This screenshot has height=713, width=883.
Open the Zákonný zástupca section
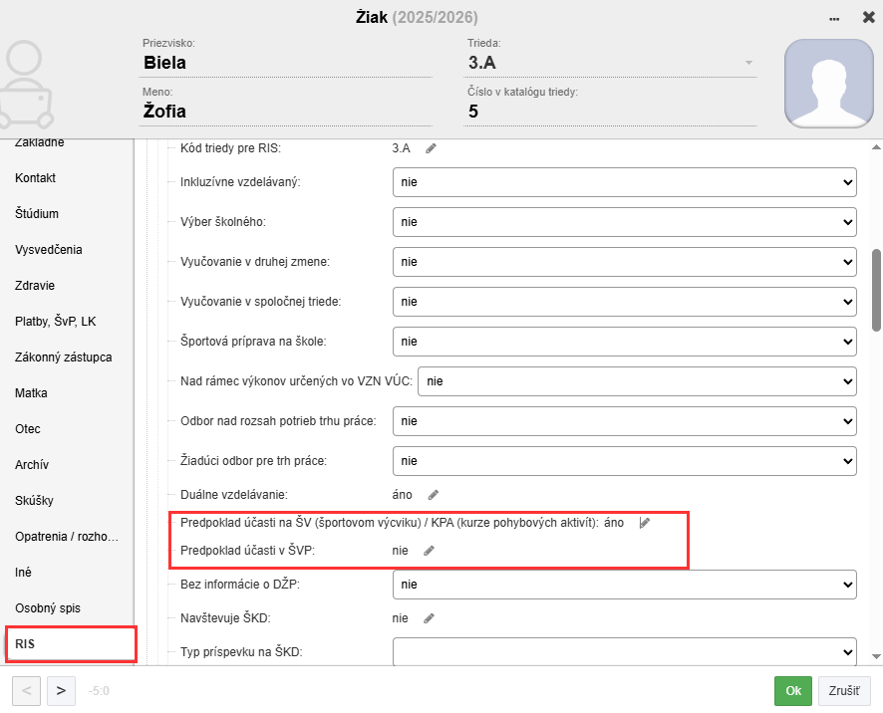tap(63, 357)
